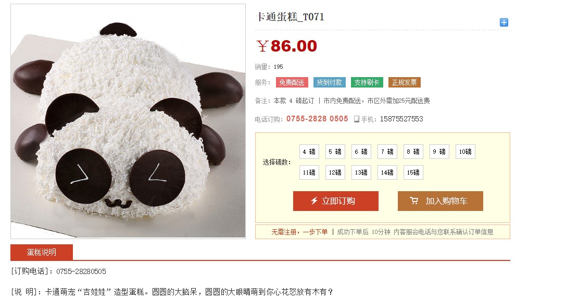The width and height of the screenshot is (566, 299).
Task: Open the 蛋糕说明 tab
Action: [x=42, y=252]
